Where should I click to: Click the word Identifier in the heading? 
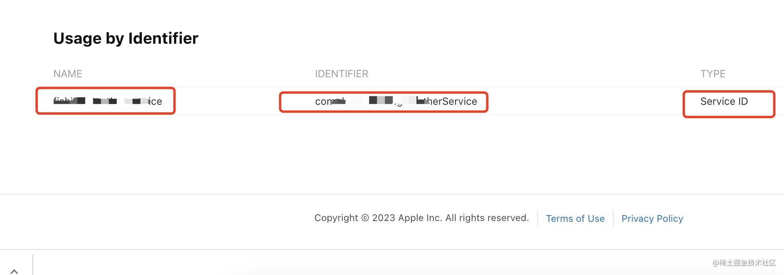coord(163,38)
